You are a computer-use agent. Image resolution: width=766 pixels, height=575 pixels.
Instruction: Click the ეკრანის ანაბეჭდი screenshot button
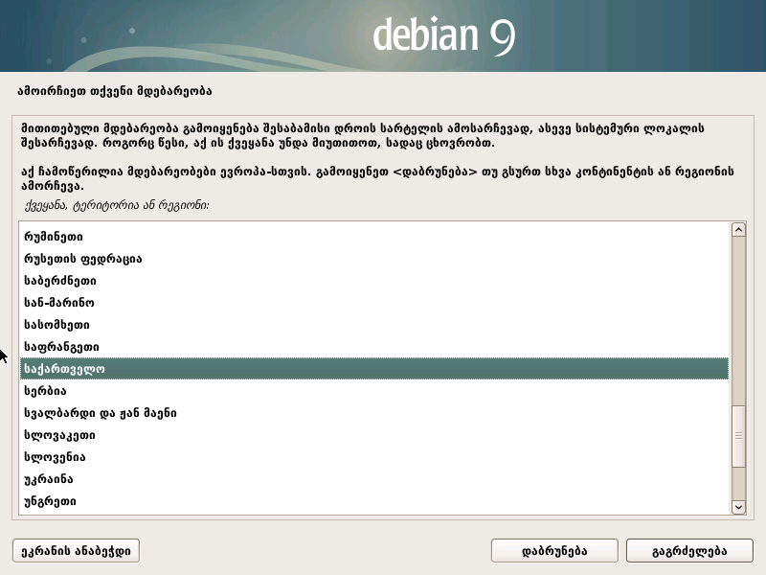pyautogui.click(x=76, y=550)
